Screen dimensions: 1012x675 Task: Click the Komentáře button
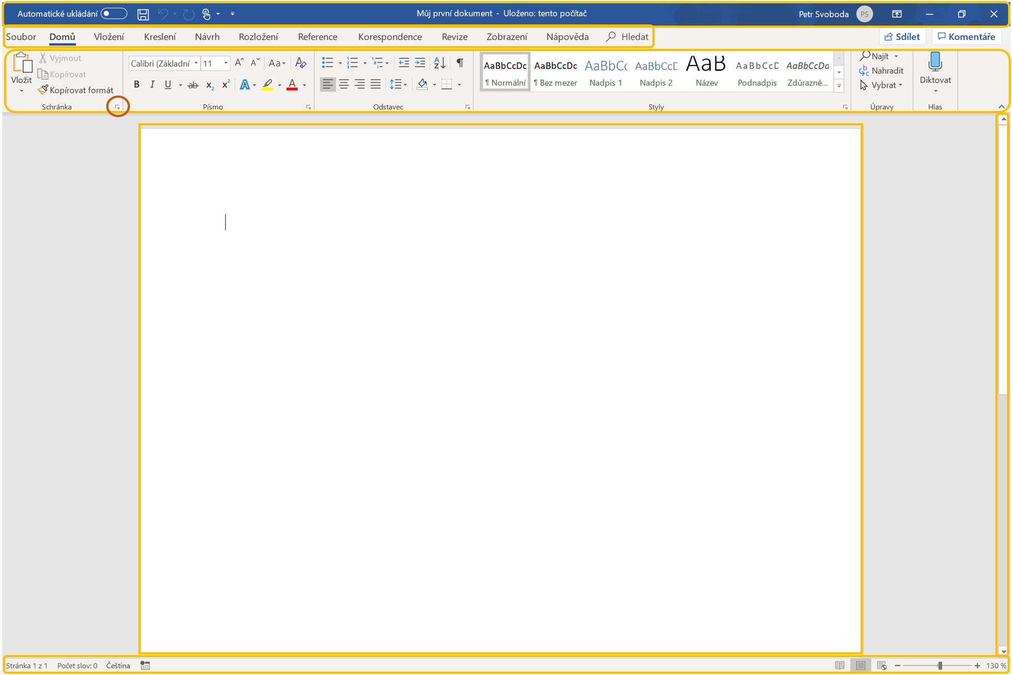[966, 37]
